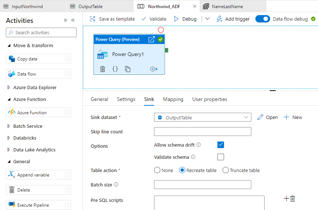Open the Sink dataset dropdown
318x210 pixels.
coord(246,118)
